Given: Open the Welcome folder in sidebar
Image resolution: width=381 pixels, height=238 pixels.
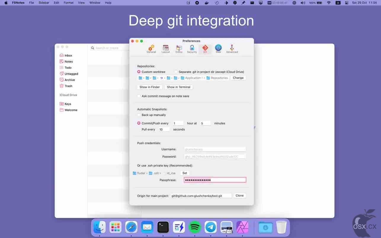Looking at the screenshot, I should click(x=68, y=110).
